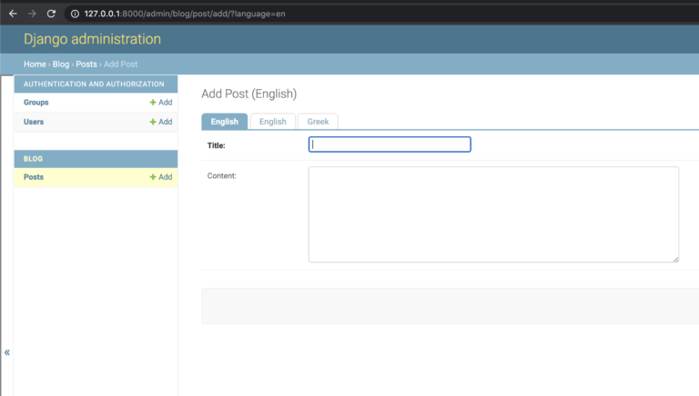Go to Home breadcrumb
This screenshot has width=699, height=396.
pyautogui.click(x=35, y=64)
